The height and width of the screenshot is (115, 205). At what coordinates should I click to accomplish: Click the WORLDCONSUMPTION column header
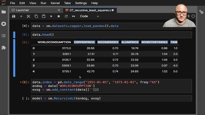pyautogui.click(x=54, y=42)
